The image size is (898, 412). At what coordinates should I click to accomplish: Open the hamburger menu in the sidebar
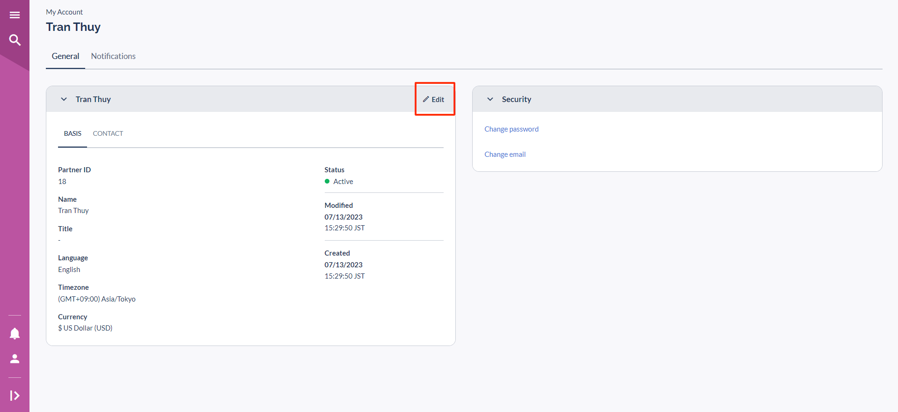point(15,15)
